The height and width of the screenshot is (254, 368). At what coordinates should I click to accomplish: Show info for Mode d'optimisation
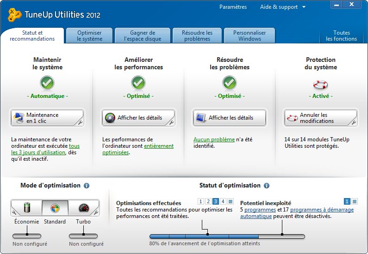[87, 186]
